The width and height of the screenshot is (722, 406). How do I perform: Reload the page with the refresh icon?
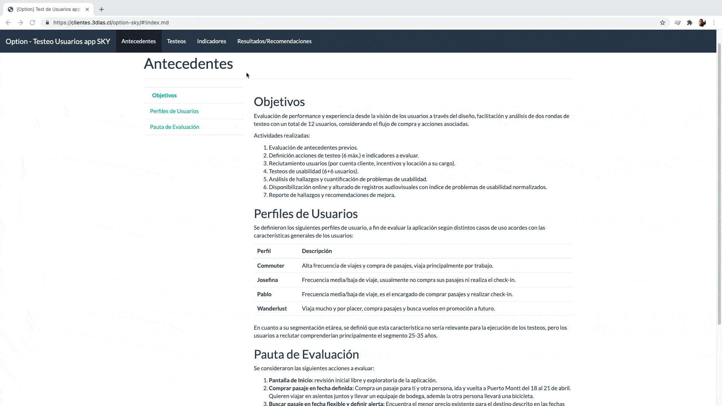(32, 23)
